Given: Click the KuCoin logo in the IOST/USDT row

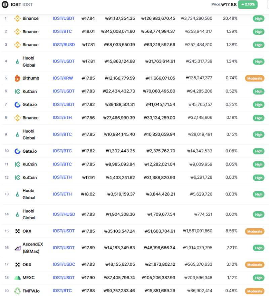Looking at the screenshot, I should click(17, 91).
